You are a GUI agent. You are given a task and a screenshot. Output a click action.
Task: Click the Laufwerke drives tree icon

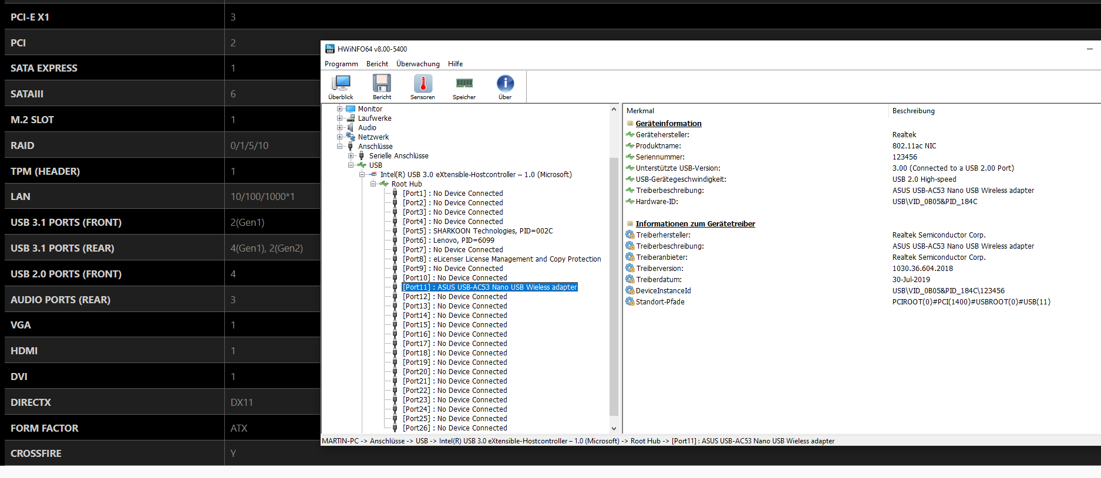pyautogui.click(x=351, y=118)
